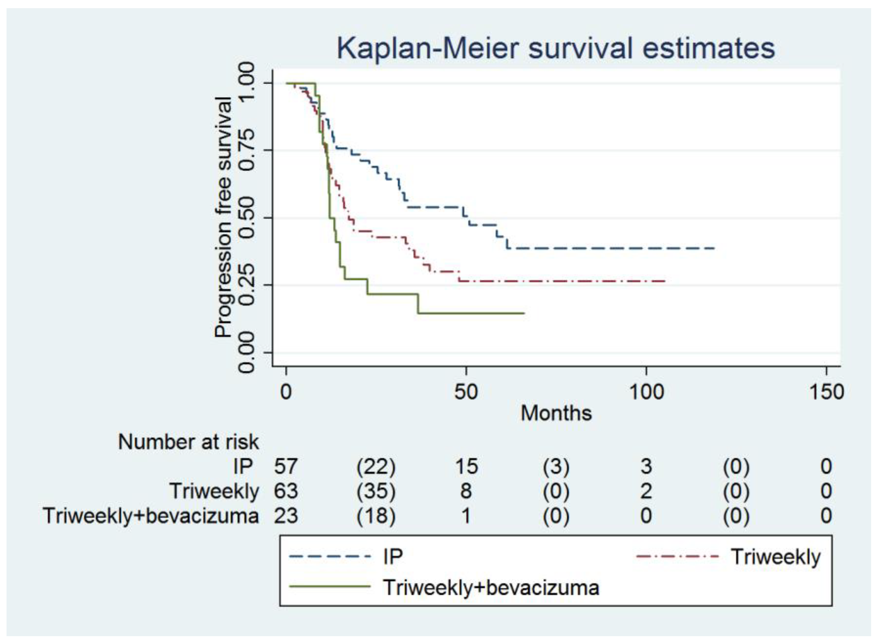Click the Triweekly label in legend box
876x643 pixels.
tap(776, 557)
